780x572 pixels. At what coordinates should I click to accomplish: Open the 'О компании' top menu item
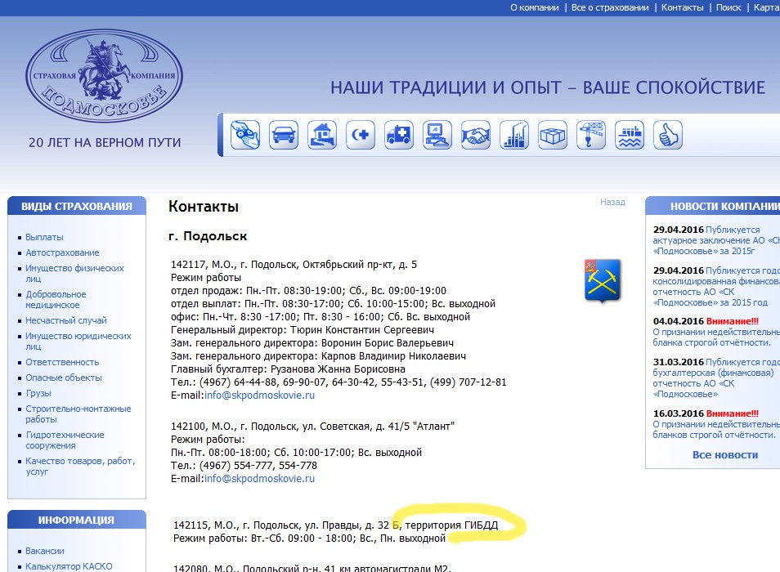pos(534,7)
